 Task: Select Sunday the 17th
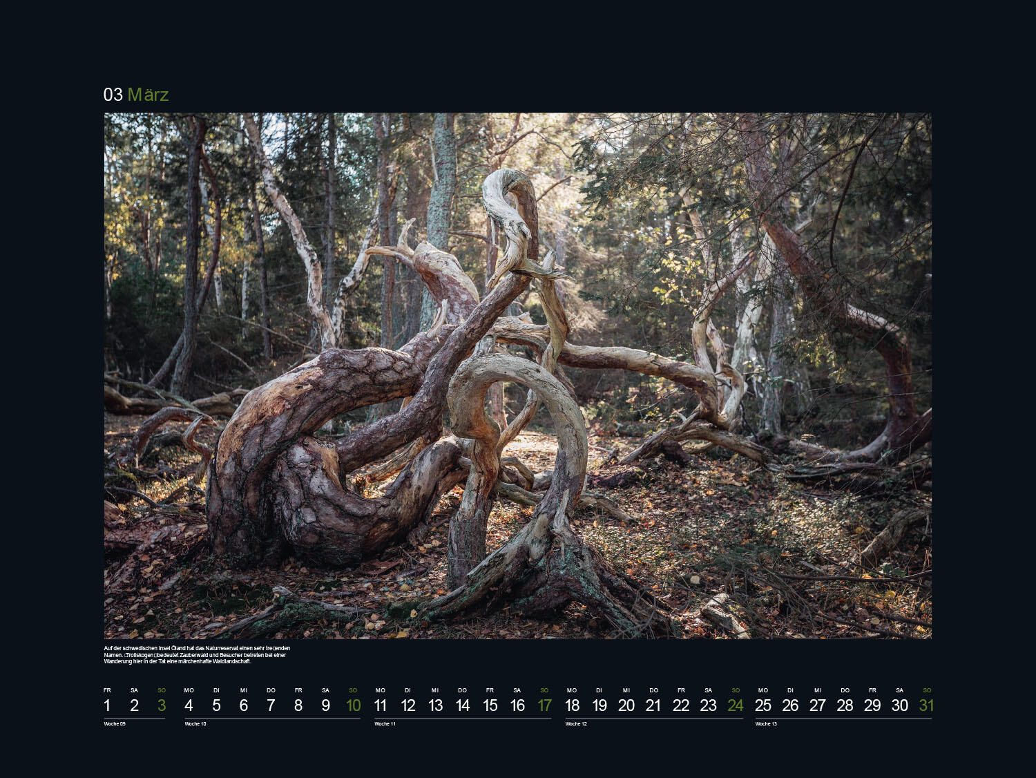544,705
